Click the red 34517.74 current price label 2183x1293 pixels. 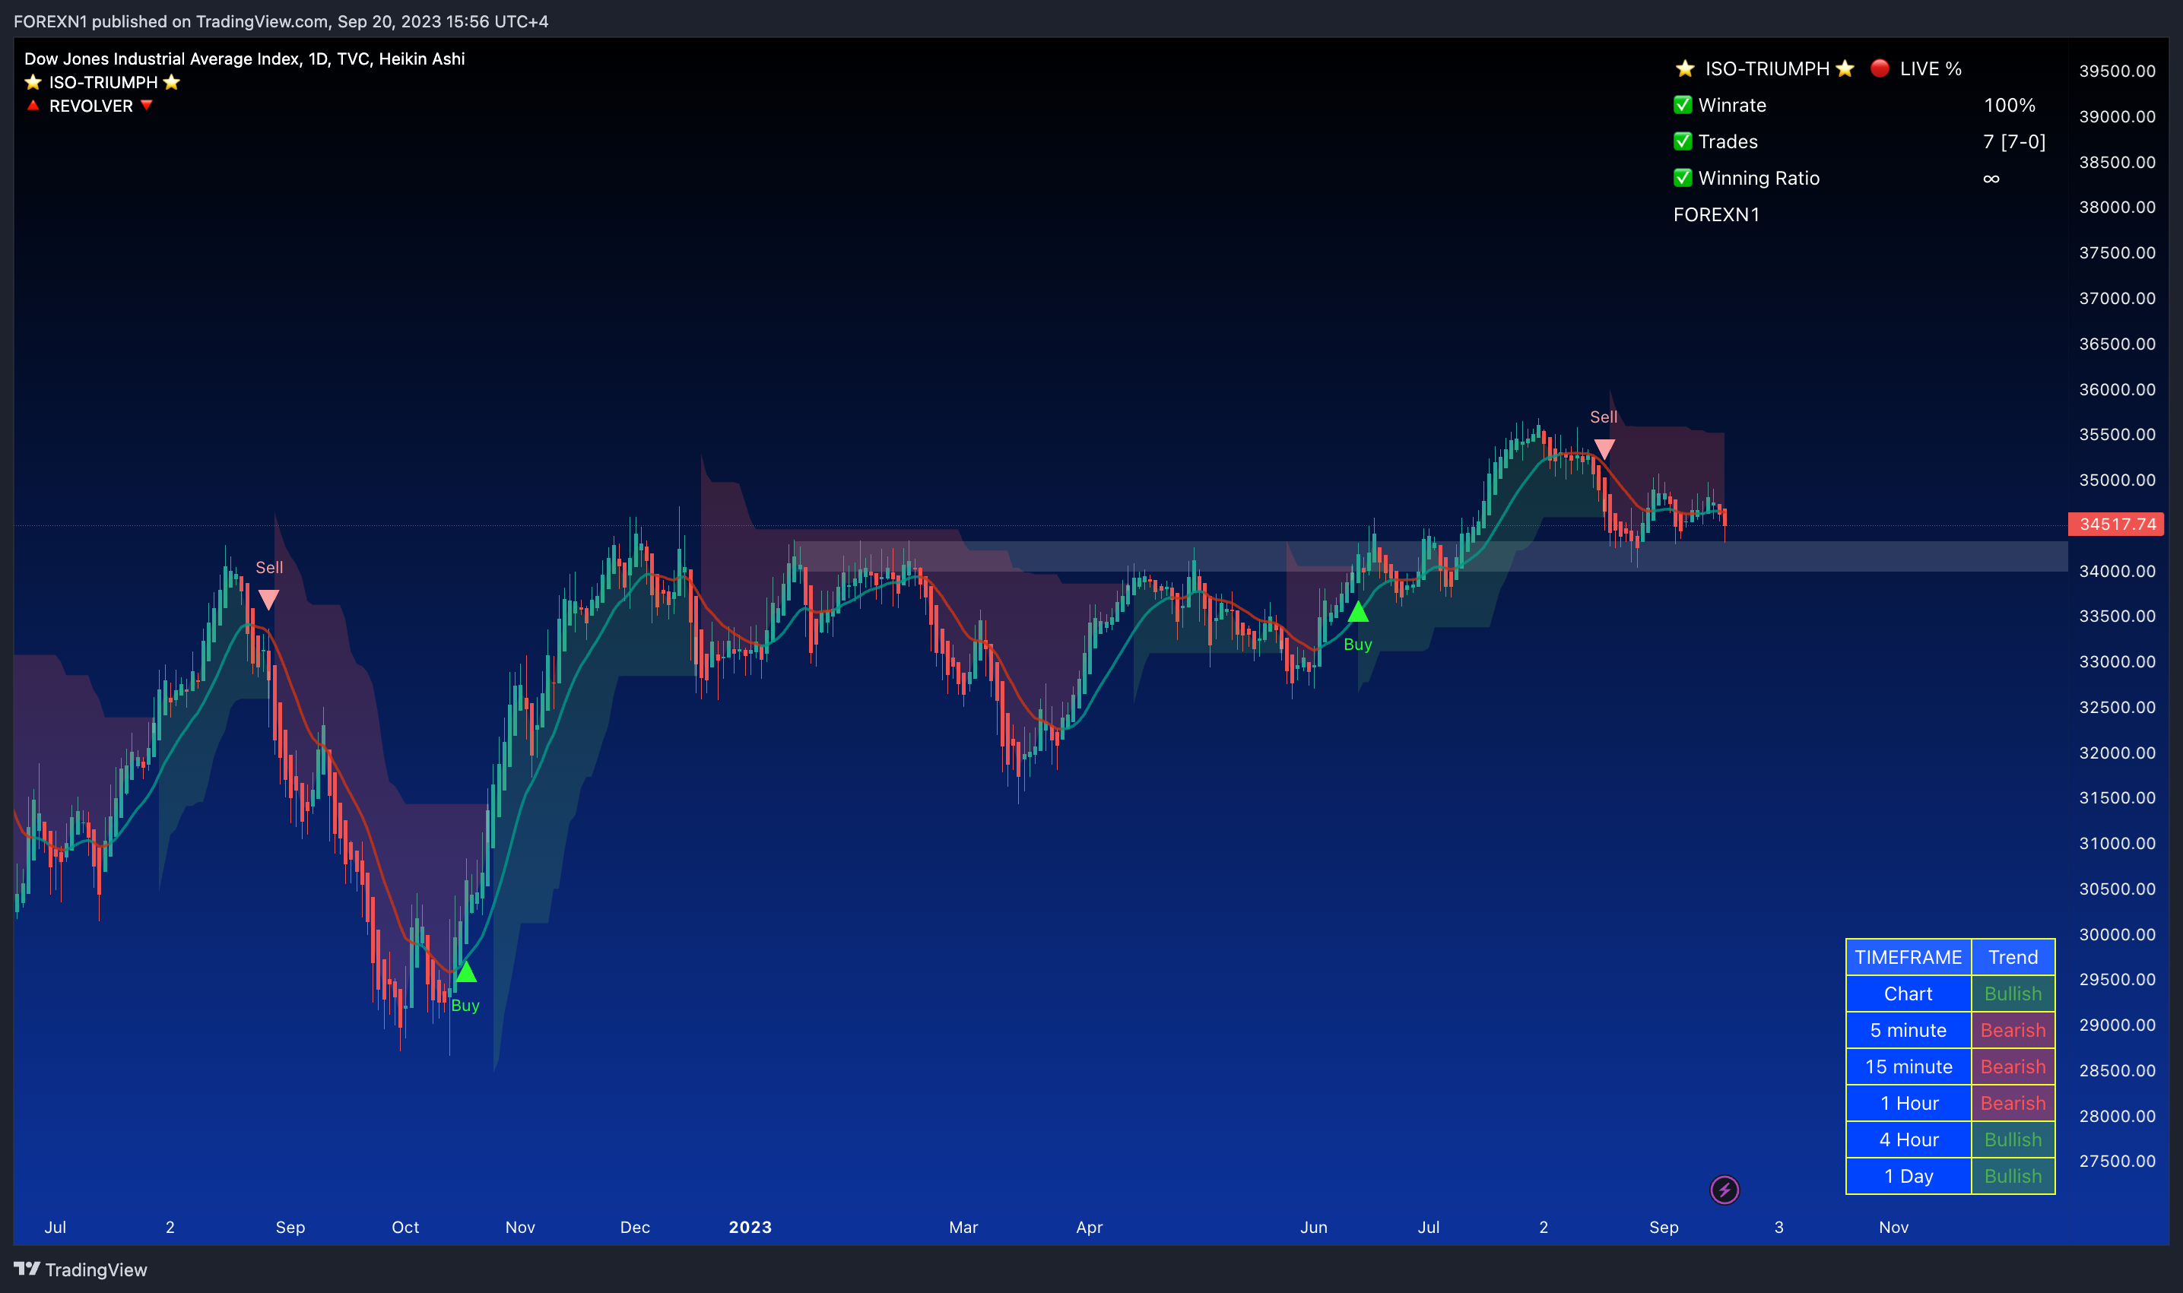pos(2116,524)
